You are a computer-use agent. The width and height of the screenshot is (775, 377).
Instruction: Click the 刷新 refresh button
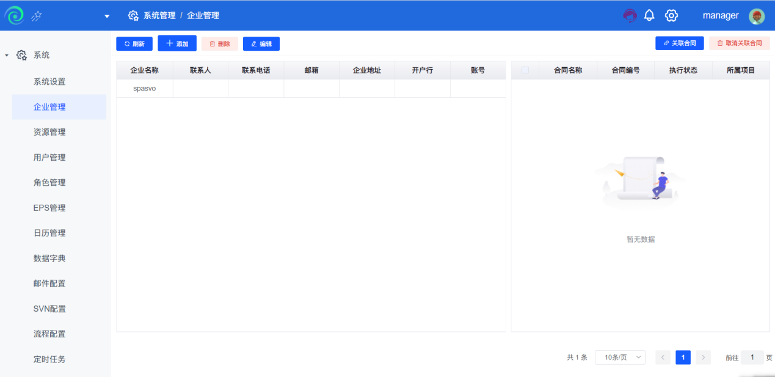134,43
